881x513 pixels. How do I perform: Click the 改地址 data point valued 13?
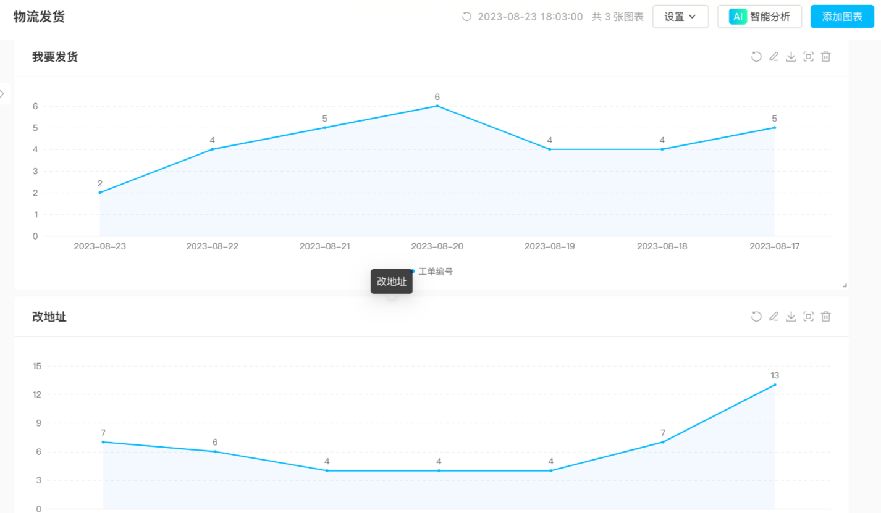click(x=774, y=385)
